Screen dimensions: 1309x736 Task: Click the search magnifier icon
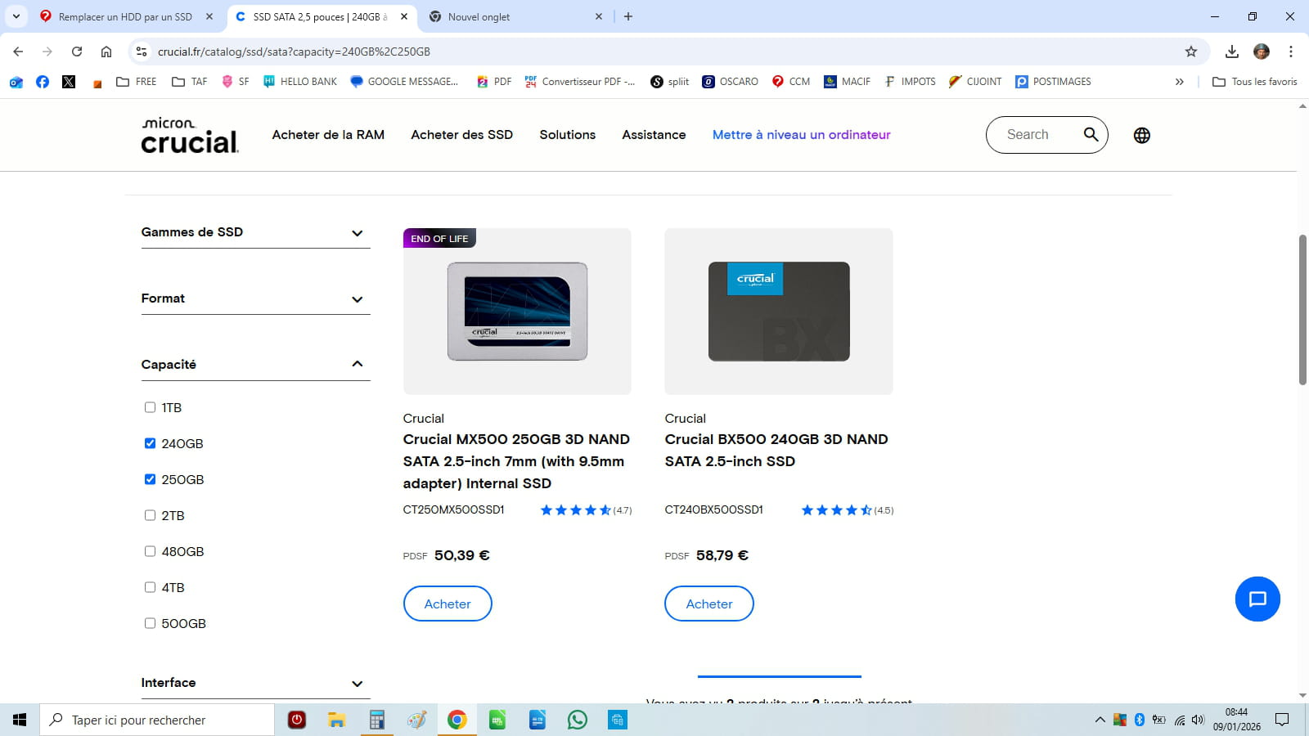[x=1091, y=135]
